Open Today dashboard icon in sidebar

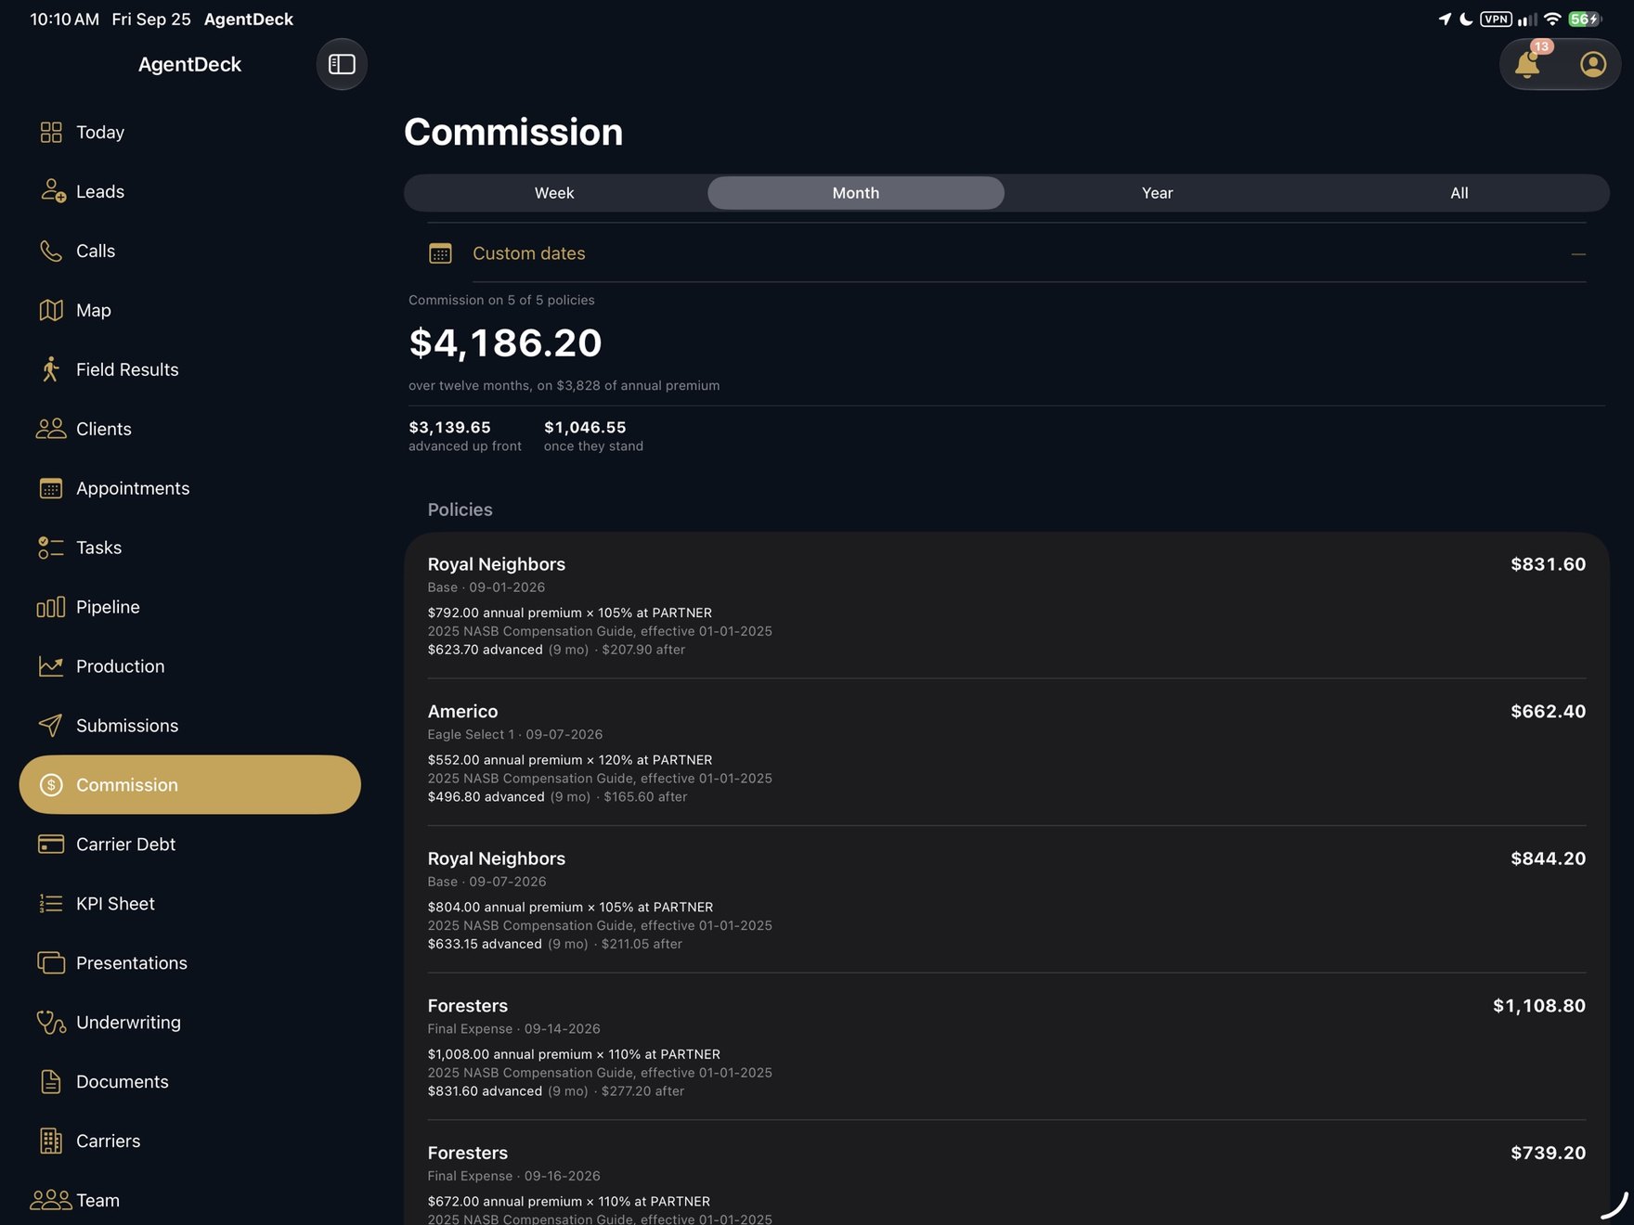pyautogui.click(x=51, y=132)
